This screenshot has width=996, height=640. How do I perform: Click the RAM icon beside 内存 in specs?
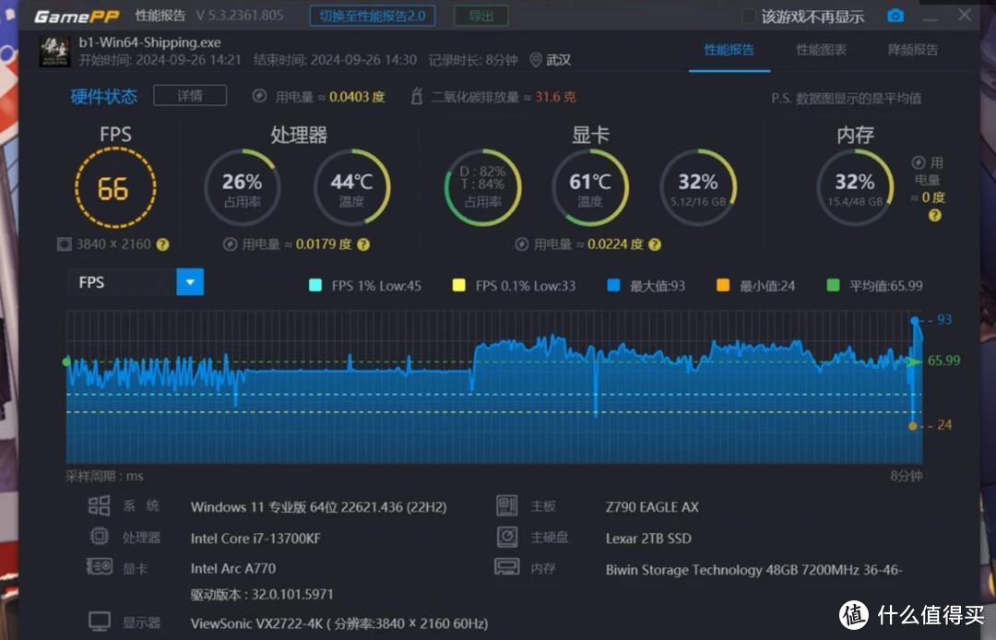507,566
